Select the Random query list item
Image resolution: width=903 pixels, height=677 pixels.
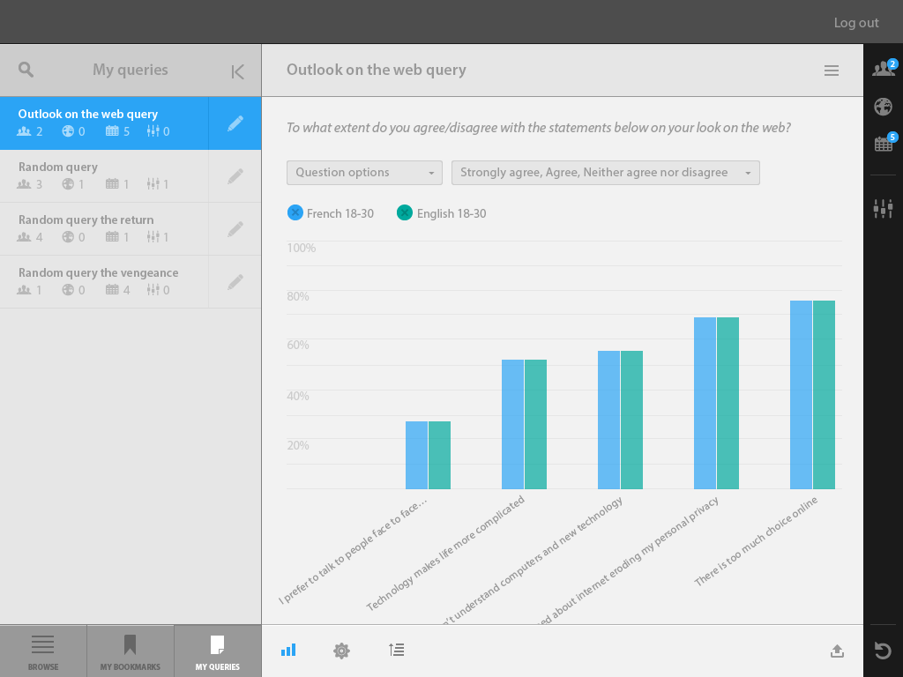[104, 176]
